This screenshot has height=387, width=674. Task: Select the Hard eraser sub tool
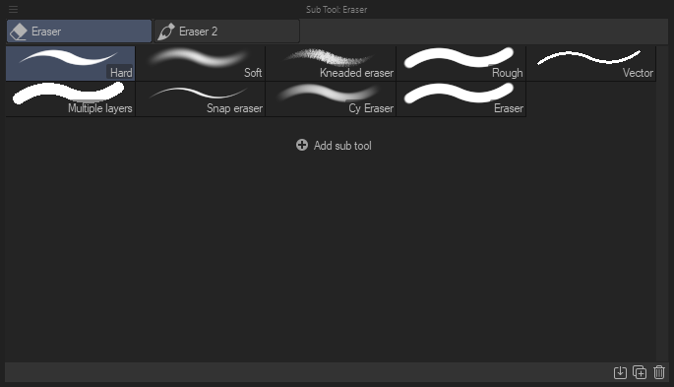tap(71, 64)
